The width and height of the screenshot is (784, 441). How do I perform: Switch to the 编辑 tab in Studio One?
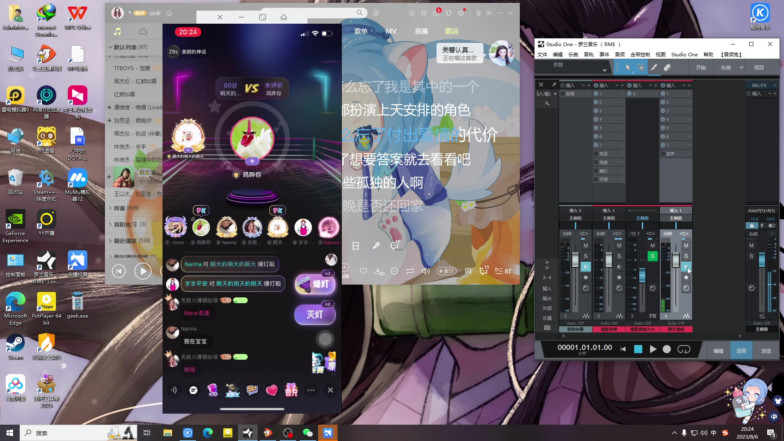click(718, 351)
